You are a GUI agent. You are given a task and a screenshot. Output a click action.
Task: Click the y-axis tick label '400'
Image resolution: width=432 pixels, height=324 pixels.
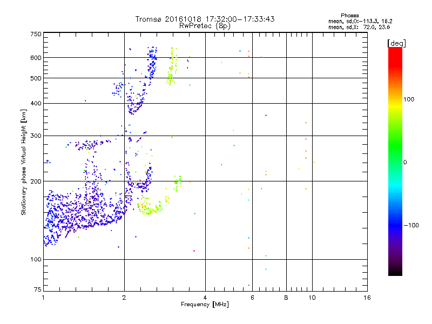(x=36, y=103)
